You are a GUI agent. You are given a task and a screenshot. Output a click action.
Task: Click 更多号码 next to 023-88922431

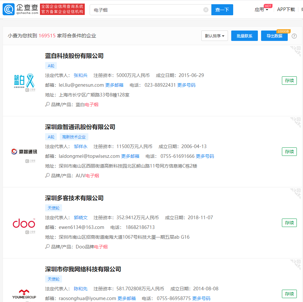(x=186, y=85)
